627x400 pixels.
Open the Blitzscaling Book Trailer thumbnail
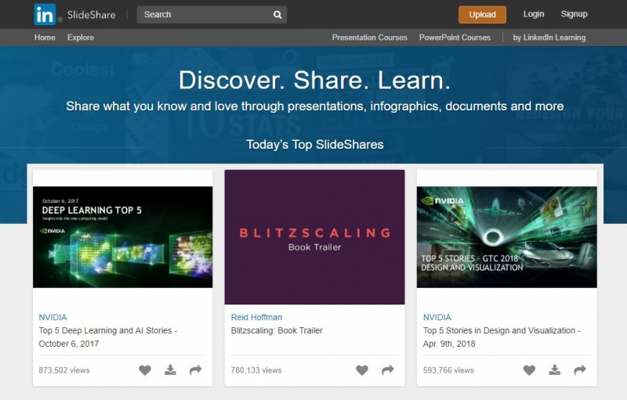pos(315,237)
